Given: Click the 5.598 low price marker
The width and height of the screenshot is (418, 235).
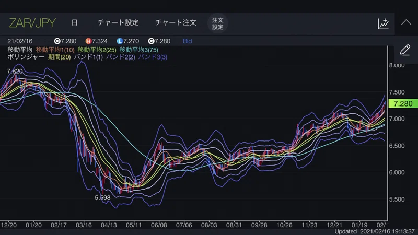Looking at the screenshot, I should [102, 198].
